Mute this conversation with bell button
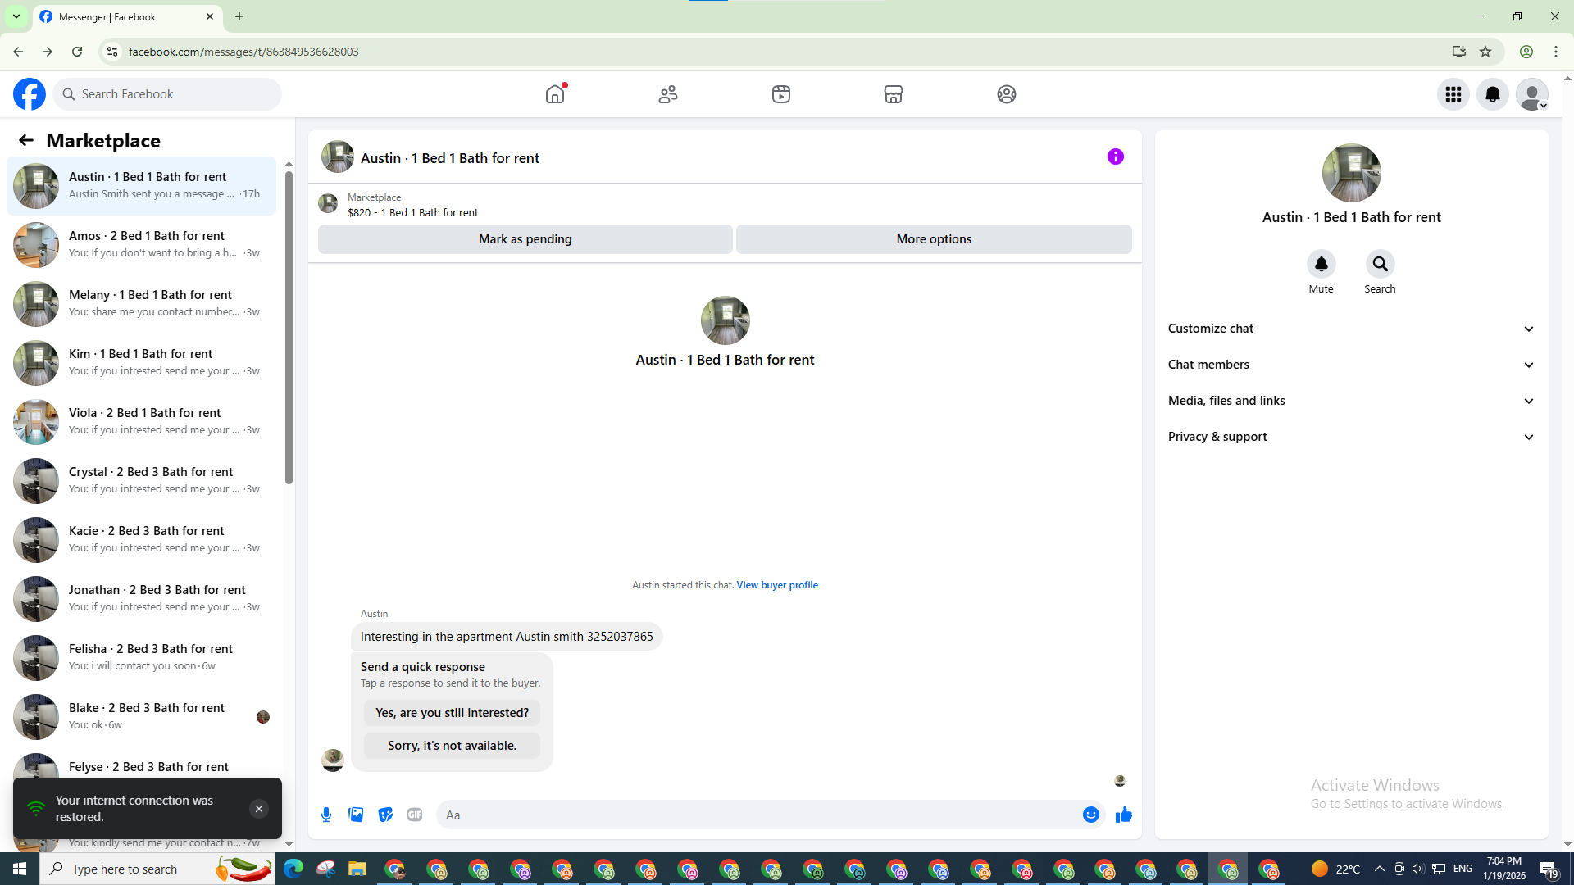The image size is (1574, 885). [x=1321, y=264]
